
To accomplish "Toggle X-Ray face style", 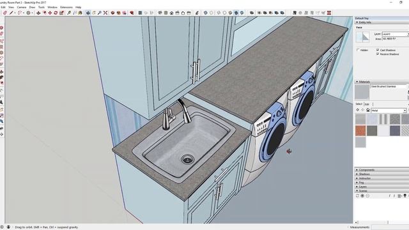I will pos(206,13).
